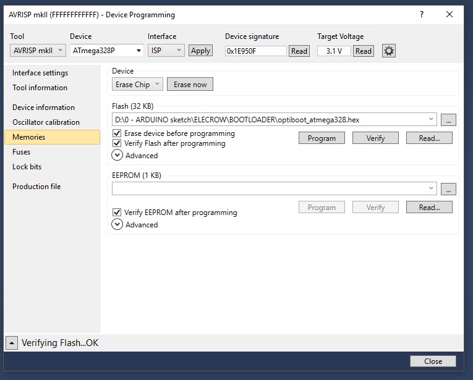
Task: Click the Close button
Action: pyautogui.click(x=433, y=361)
